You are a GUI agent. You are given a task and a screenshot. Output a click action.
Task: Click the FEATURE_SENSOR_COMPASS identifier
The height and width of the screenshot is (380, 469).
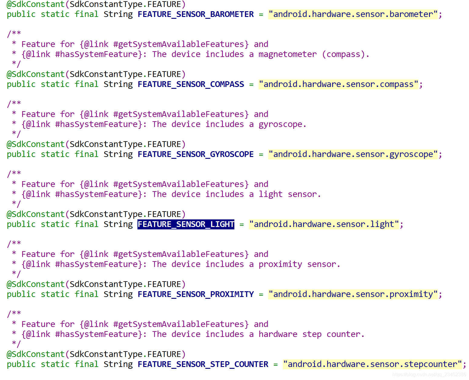pyautogui.click(x=191, y=84)
